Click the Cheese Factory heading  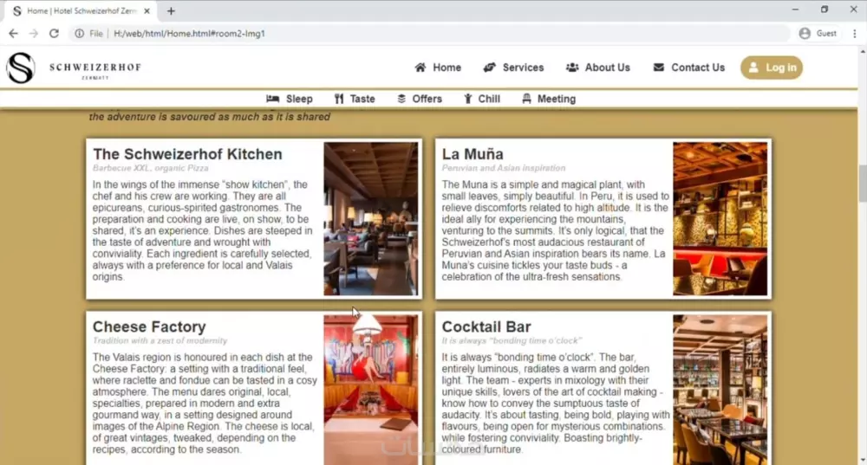click(149, 327)
